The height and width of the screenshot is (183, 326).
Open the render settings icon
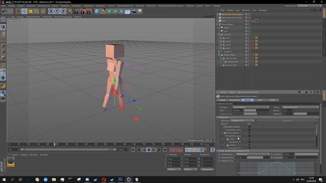point(90,11)
